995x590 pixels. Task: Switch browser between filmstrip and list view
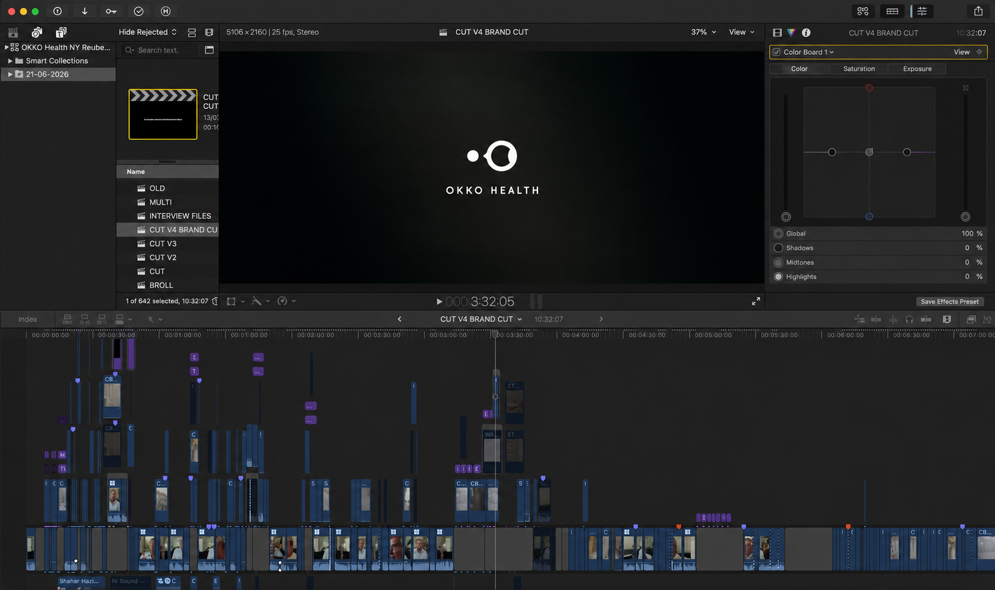[192, 32]
